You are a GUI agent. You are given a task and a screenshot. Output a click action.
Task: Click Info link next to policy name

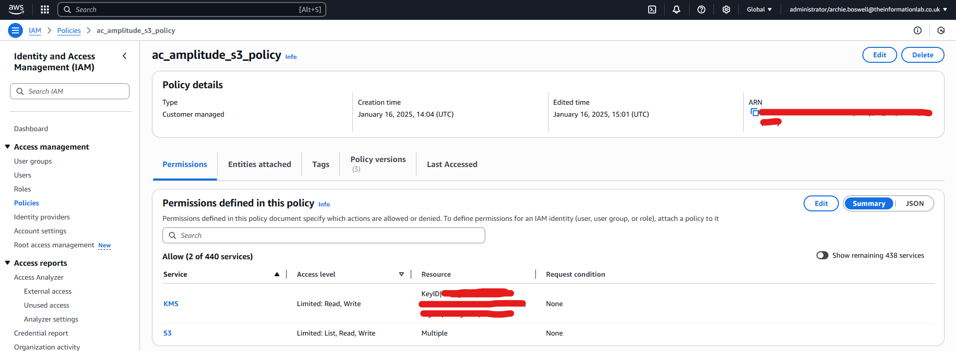tap(291, 57)
